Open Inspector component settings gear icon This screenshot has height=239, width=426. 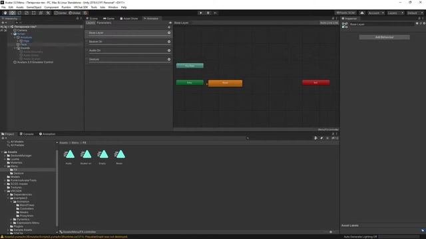pyautogui.click(x=424, y=24)
